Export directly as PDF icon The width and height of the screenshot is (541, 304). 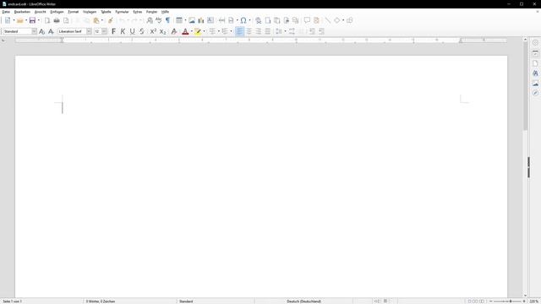[47, 20]
